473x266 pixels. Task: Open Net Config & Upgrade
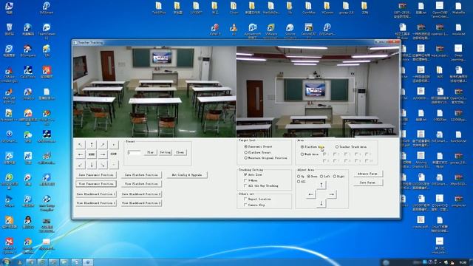coord(187,175)
